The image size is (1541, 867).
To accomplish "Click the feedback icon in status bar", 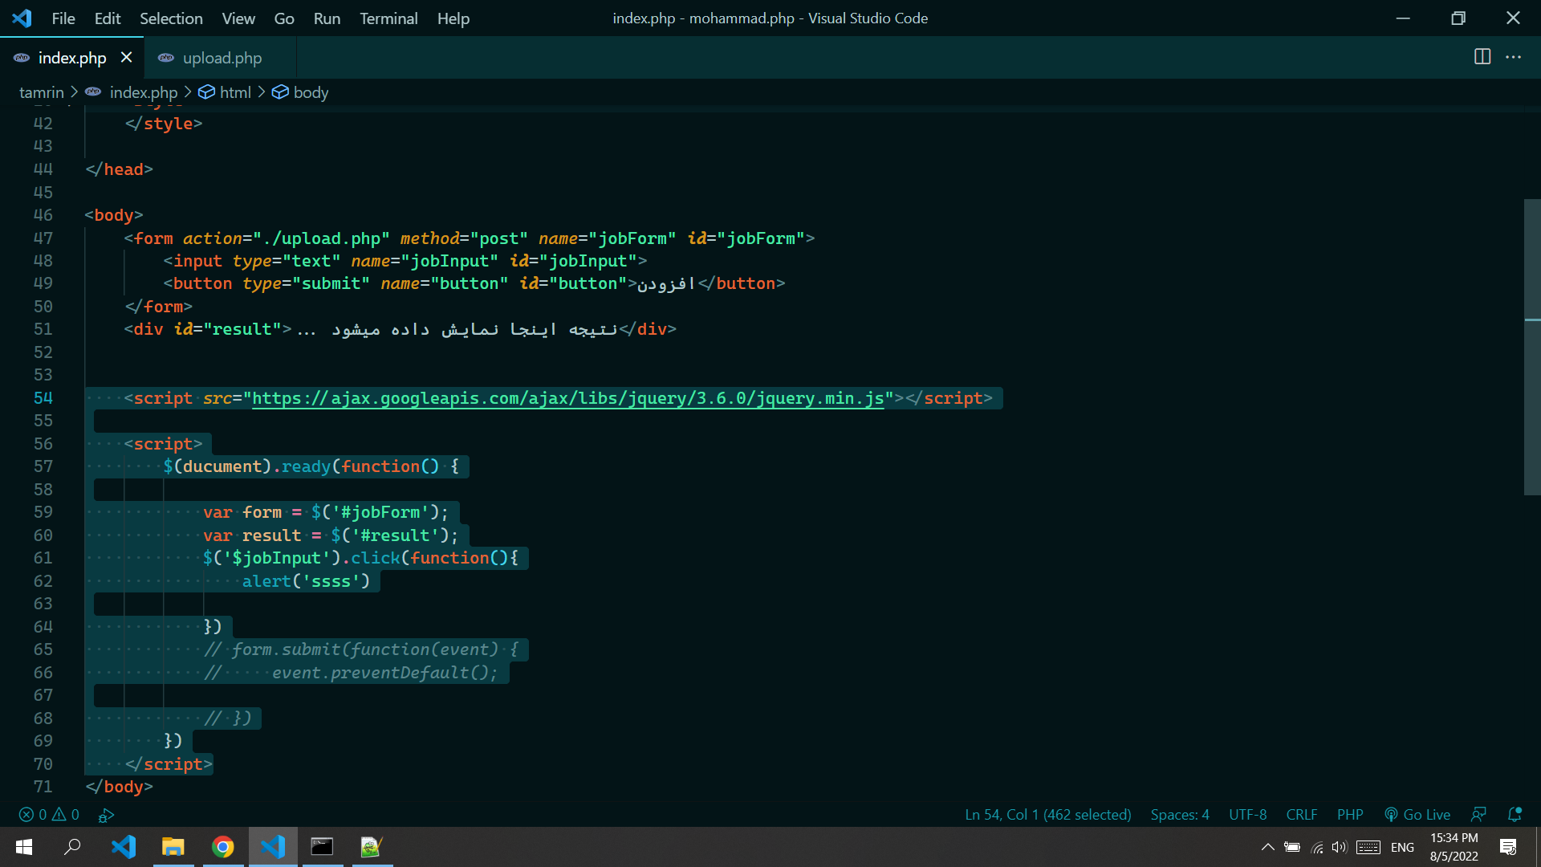I will [x=1478, y=815].
